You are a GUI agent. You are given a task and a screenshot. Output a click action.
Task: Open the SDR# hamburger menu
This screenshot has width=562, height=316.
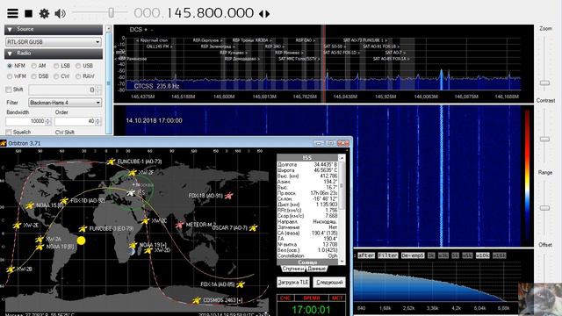(x=12, y=14)
